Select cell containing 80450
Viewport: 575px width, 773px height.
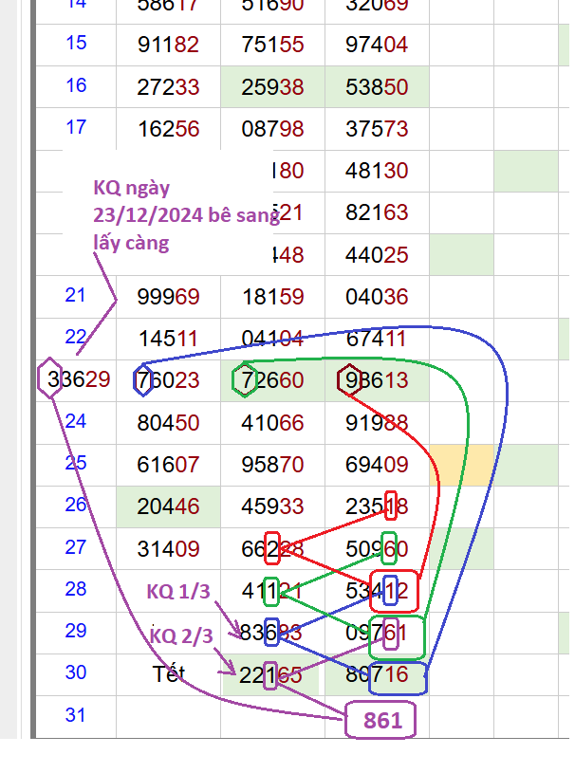tap(168, 422)
